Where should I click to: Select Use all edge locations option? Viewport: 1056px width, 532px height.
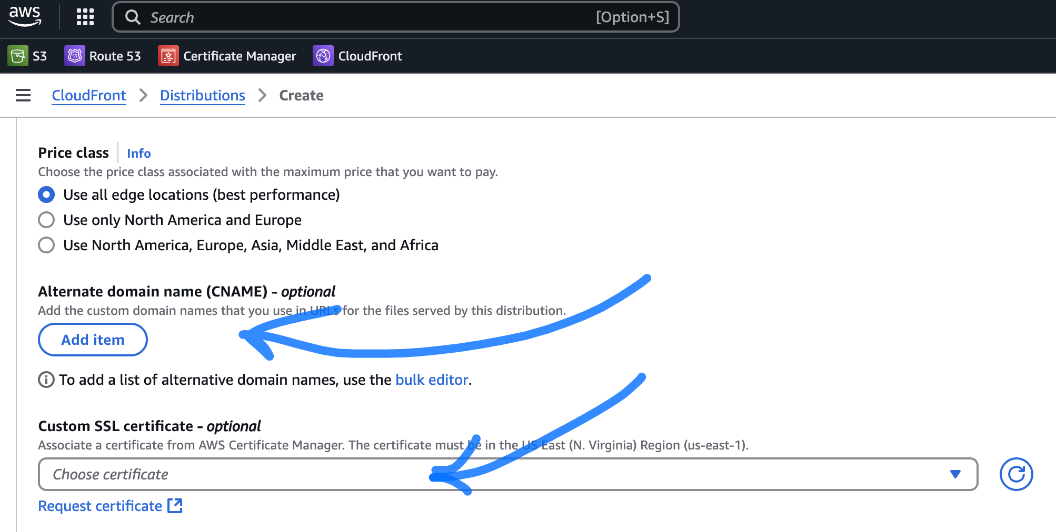(x=46, y=195)
